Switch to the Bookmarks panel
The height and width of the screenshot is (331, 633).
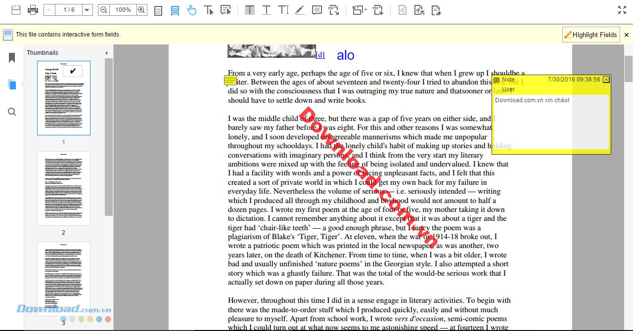[12, 58]
